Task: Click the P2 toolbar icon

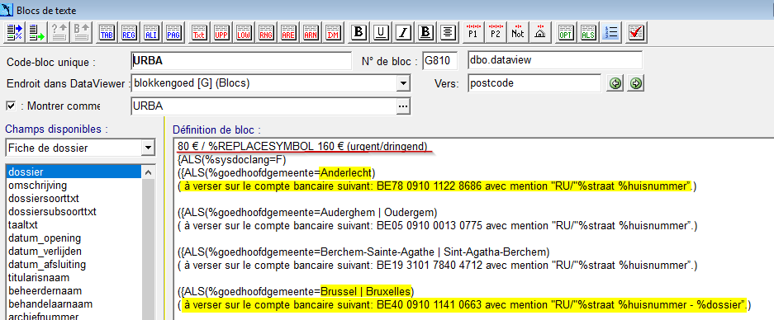Action: [495, 32]
